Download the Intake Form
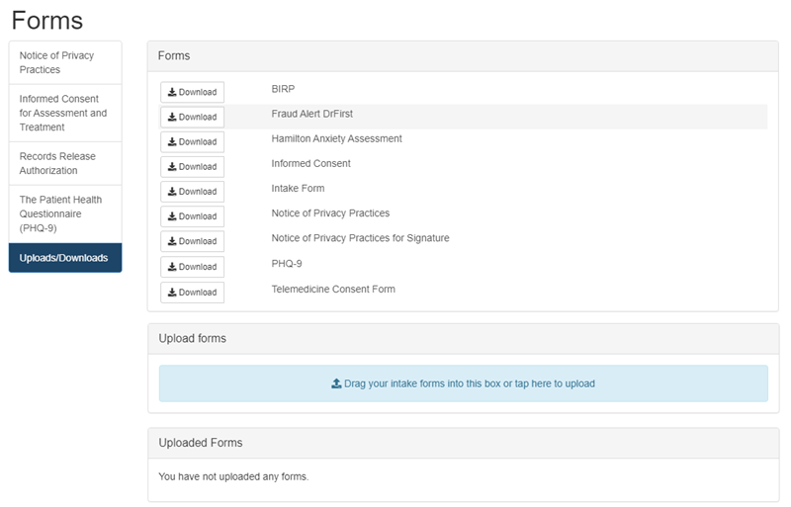Screen dimensions: 791x507 tap(193, 192)
